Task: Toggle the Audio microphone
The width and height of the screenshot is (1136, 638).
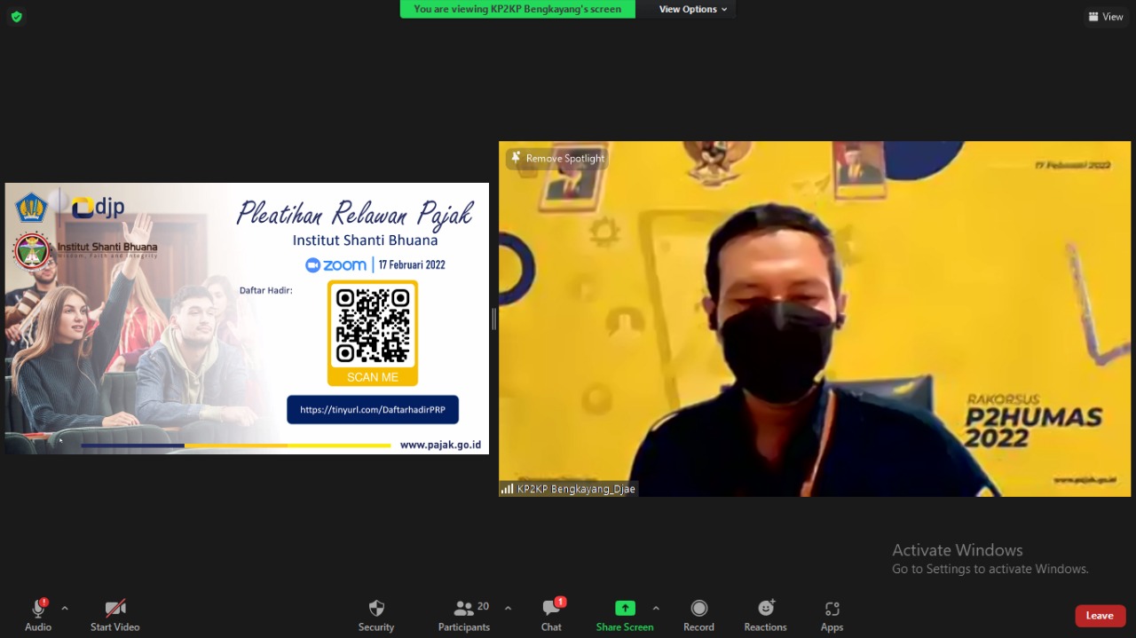Action: [x=38, y=609]
